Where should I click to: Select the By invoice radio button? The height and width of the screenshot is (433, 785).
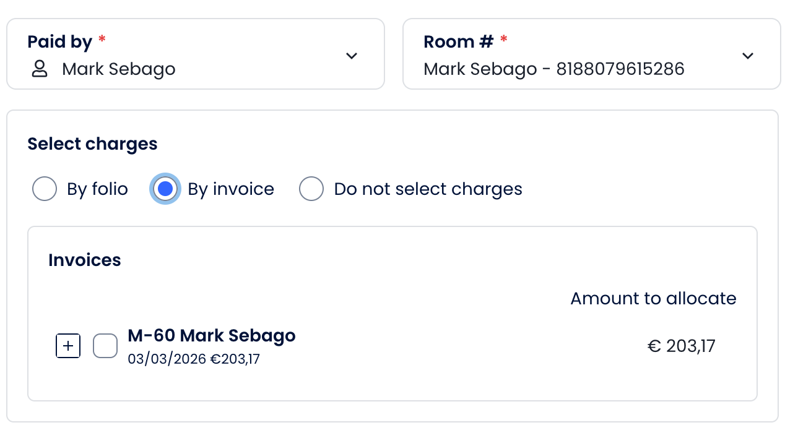click(x=165, y=189)
